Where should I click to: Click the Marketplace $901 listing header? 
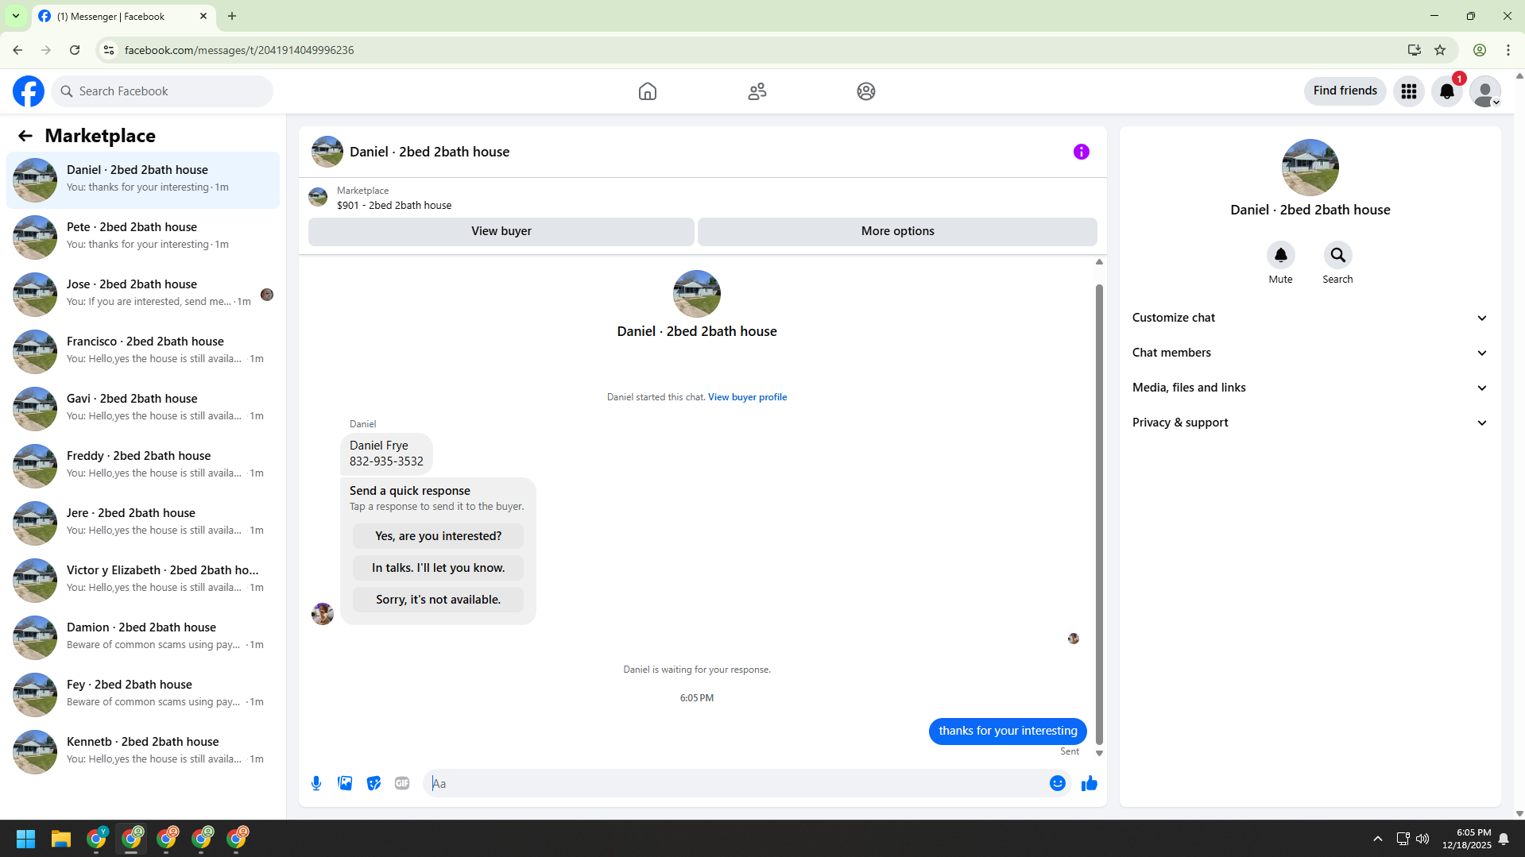703,198
